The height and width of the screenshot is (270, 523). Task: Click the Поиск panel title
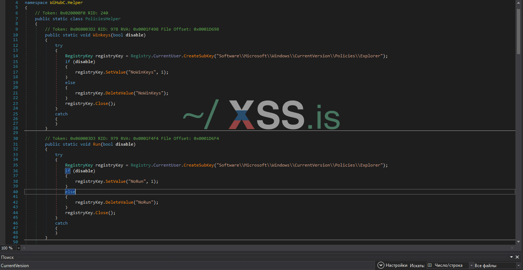8,257
